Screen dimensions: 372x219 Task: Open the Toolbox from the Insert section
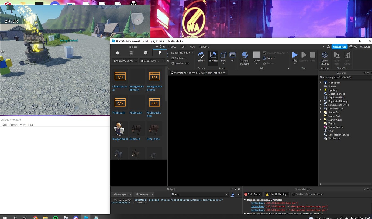point(213,57)
